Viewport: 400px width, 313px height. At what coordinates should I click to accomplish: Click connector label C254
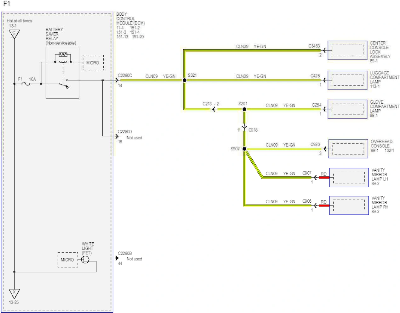tap(317, 105)
